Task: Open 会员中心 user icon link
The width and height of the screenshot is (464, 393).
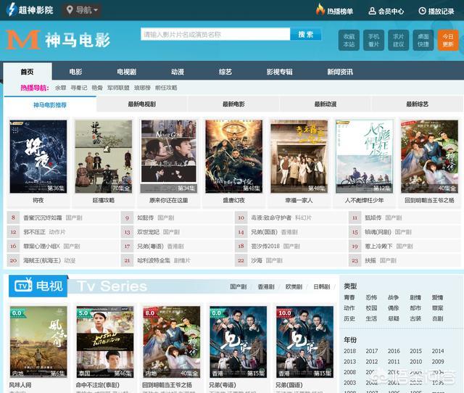Action: coord(386,12)
